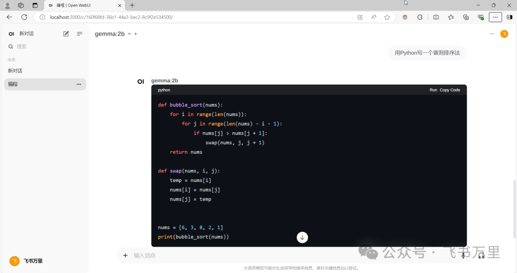The height and width of the screenshot is (273, 517).
Task: Click the def swap(nums, i, j) line
Action: [x=189, y=171]
